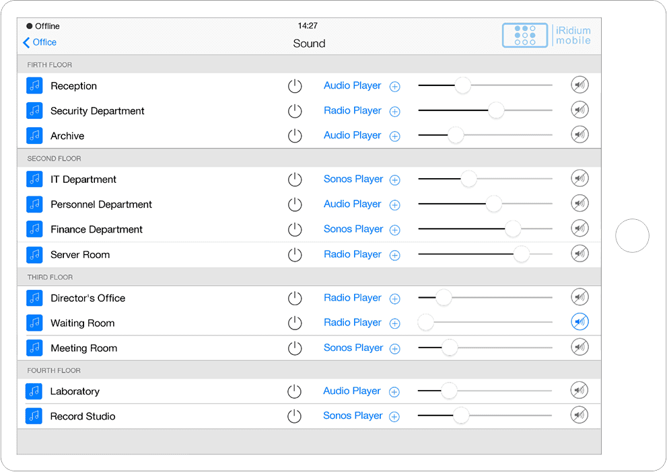Toggle the Archive power button

(x=295, y=136)
